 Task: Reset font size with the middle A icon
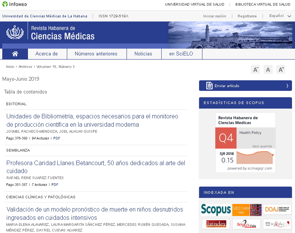(268, 70)
